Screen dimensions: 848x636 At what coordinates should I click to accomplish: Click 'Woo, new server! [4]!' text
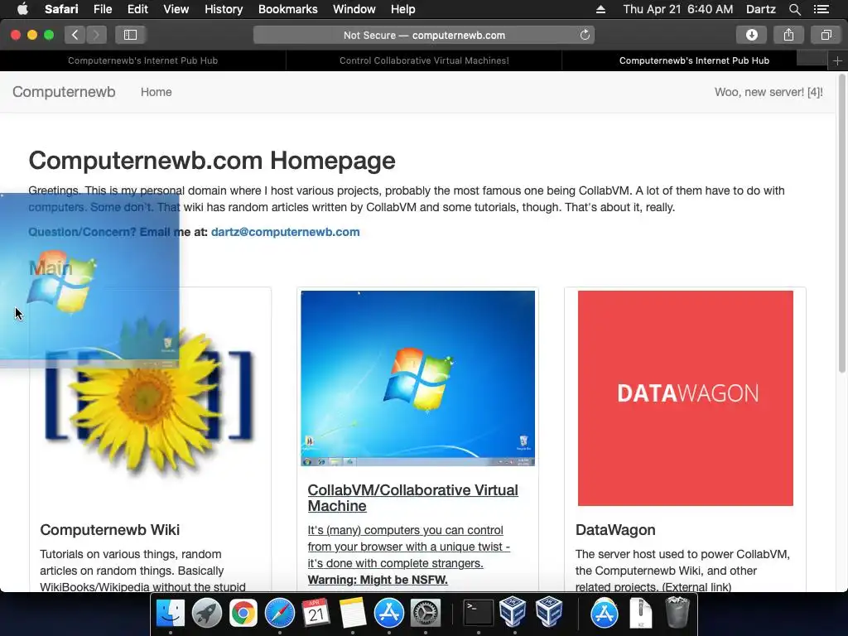768,92
